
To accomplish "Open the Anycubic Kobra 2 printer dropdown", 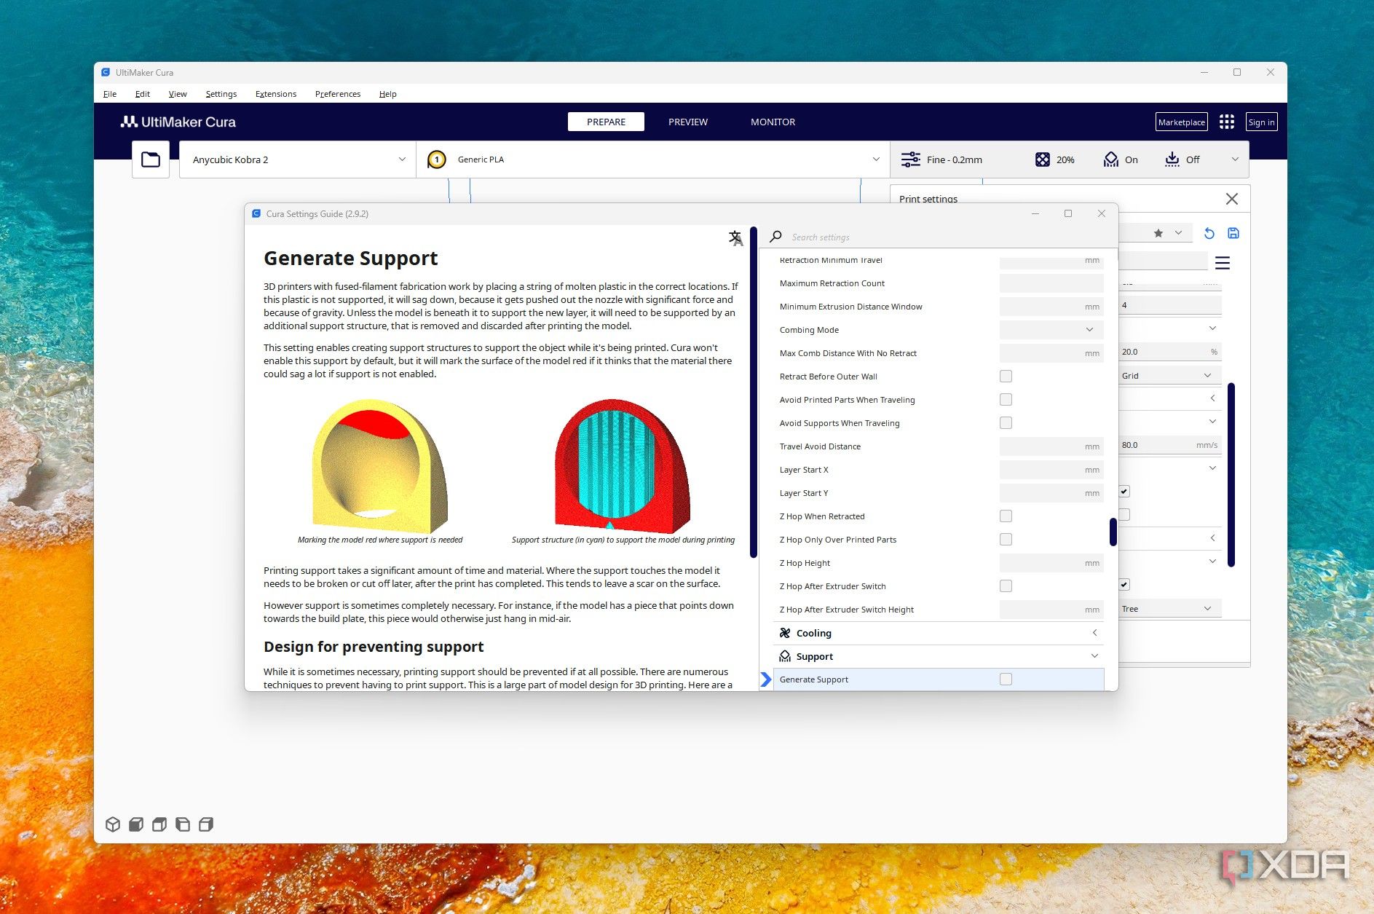I will click(x=297, y=159).
